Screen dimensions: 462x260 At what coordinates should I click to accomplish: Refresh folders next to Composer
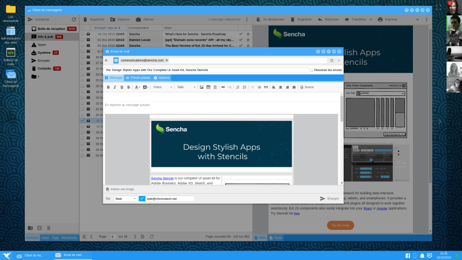pyautogui.click(x=74, y=20)
